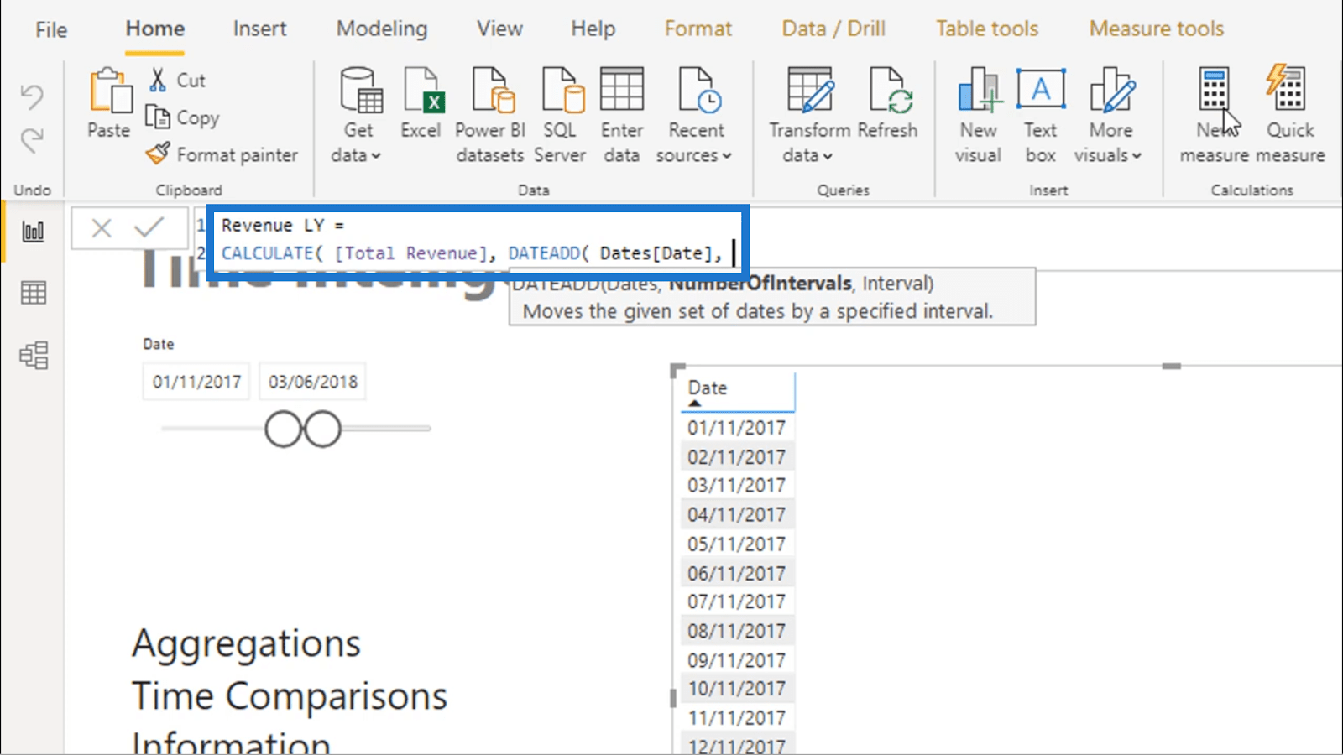This screenshot has width=1343, height=755.
Task: Click the Date slicer label
Action: (159, 344)
